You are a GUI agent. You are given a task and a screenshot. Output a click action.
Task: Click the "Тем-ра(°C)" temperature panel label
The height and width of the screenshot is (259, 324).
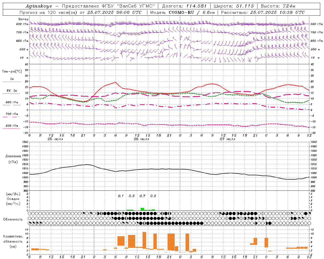coord(12,72)
